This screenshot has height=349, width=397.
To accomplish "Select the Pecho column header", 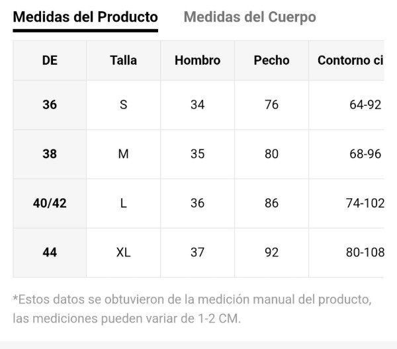I will pos(271,60).
